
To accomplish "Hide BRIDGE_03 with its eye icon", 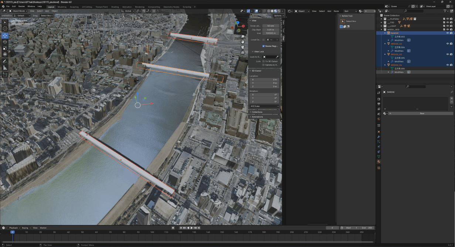I will 448,54.
